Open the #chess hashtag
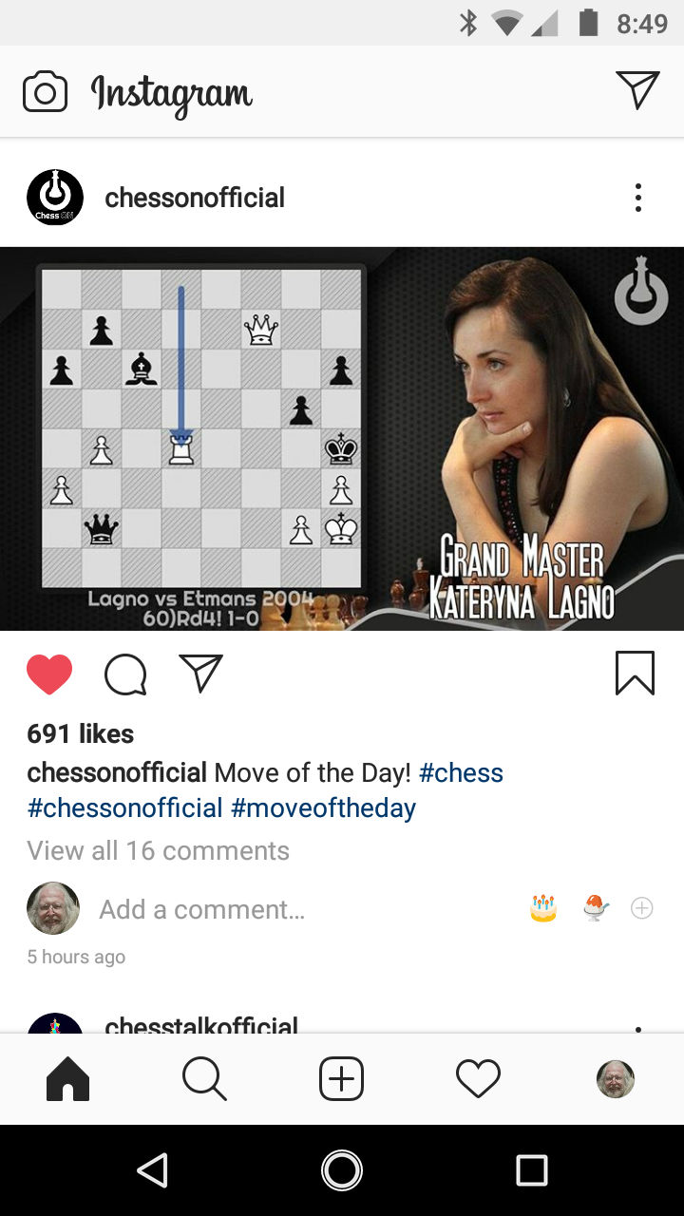Viewport: 684px width, 1216px height. [x=461, y=772]
